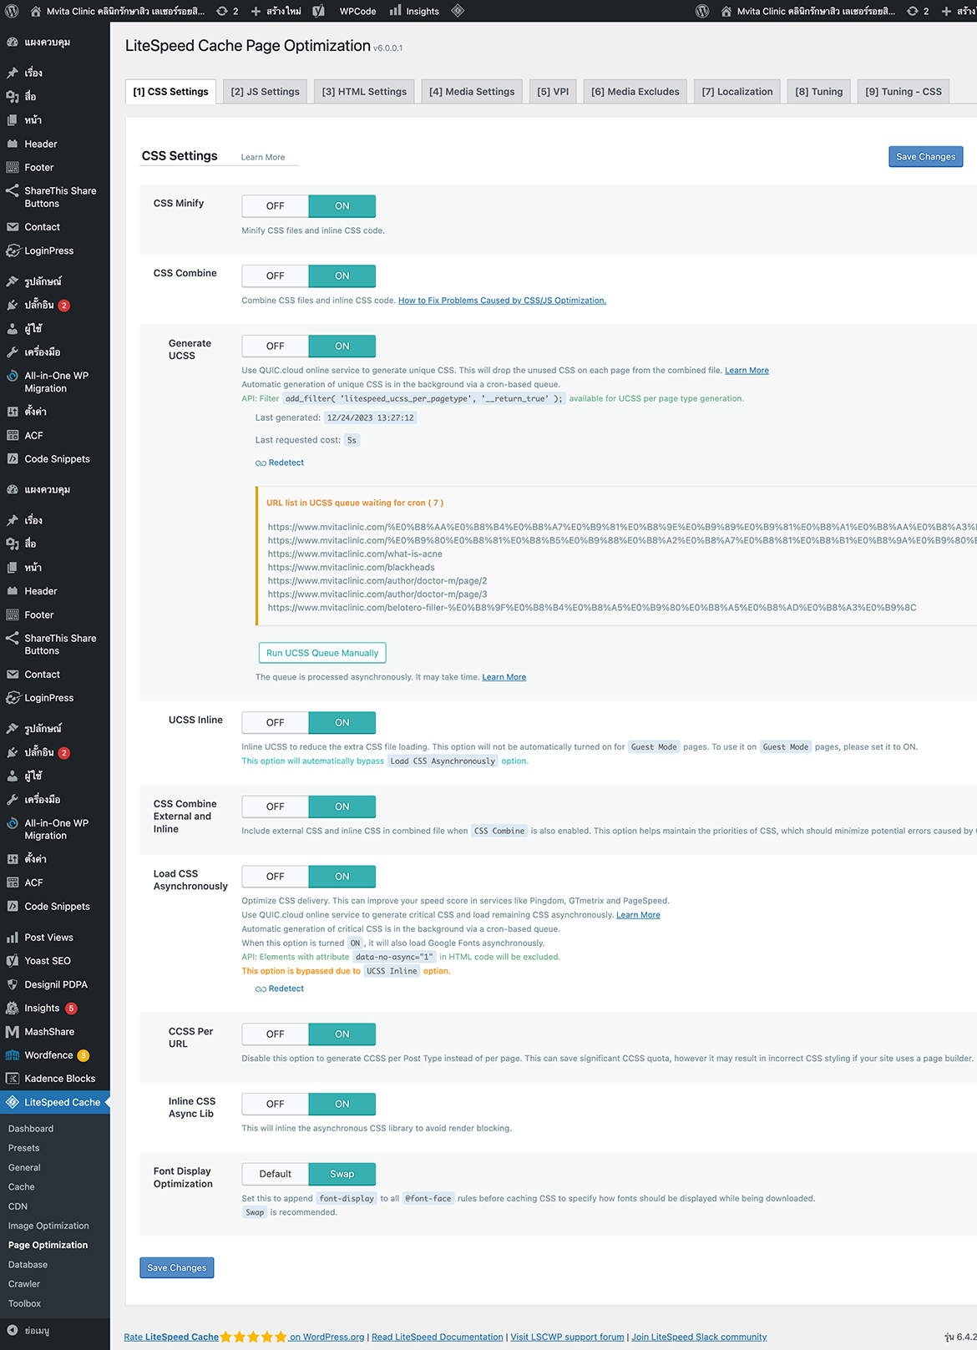Open the [8] Tuning tab
The image size is (977, 1350).
point(819,92)
